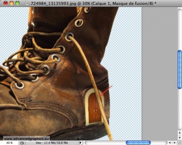Click the yellow minimize window button
This screenshot has width=182, height=145.
coord(11,3)
